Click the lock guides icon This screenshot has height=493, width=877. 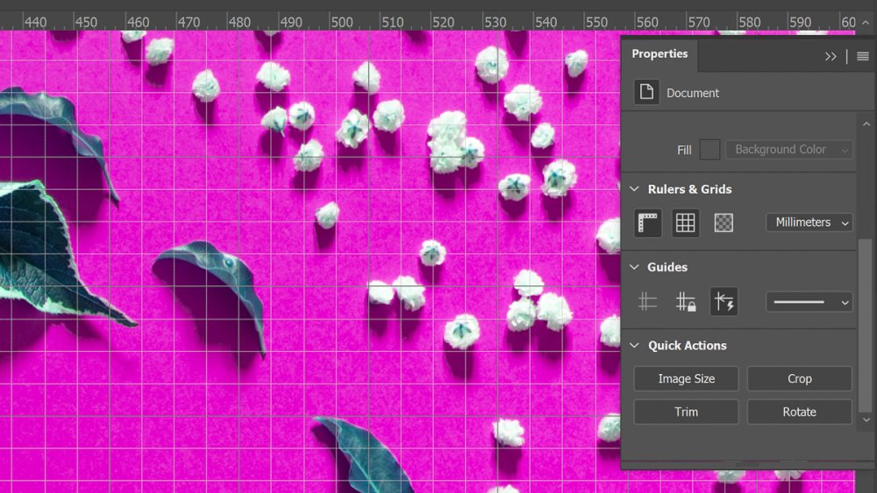685,302
